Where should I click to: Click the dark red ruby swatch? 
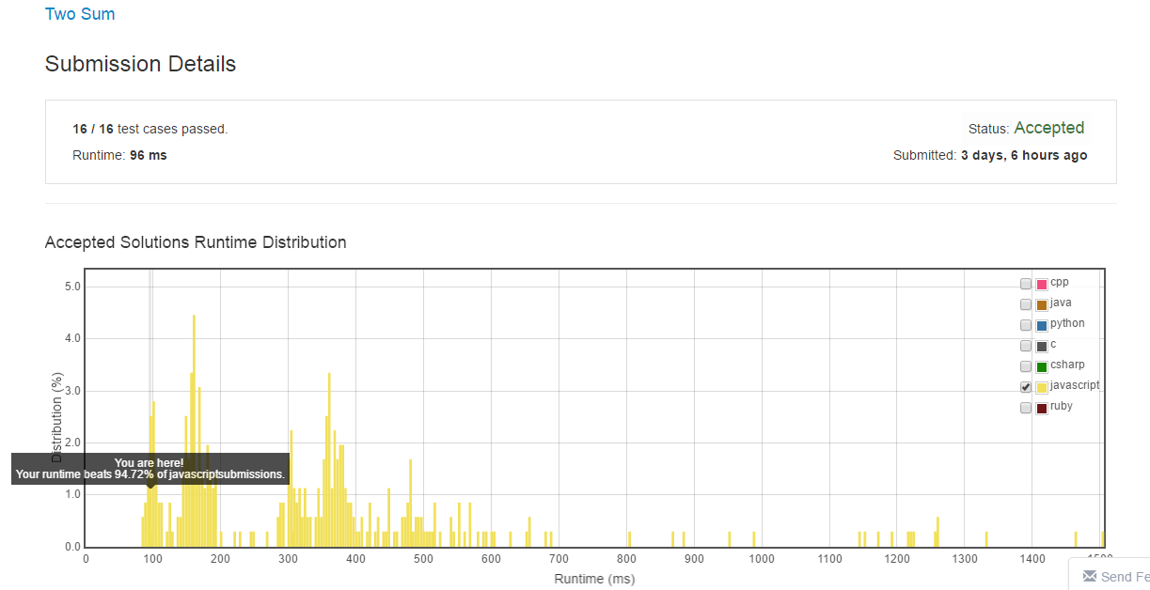coord(1042,408)
